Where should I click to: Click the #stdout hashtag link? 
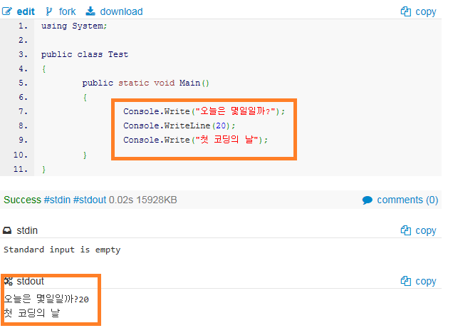pos(90,200)
